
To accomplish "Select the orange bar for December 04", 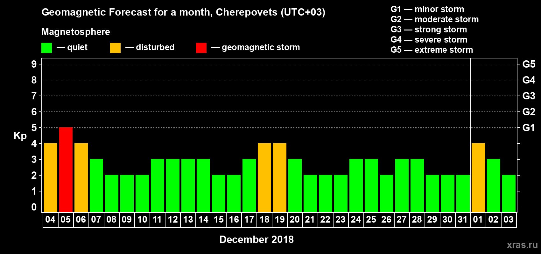I will 51,178.
